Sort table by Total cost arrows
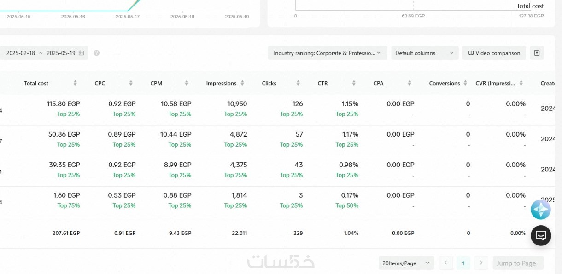Screen dimensions: 562x274 75,83
